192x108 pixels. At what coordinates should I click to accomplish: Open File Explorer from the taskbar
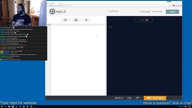[9, 106]
